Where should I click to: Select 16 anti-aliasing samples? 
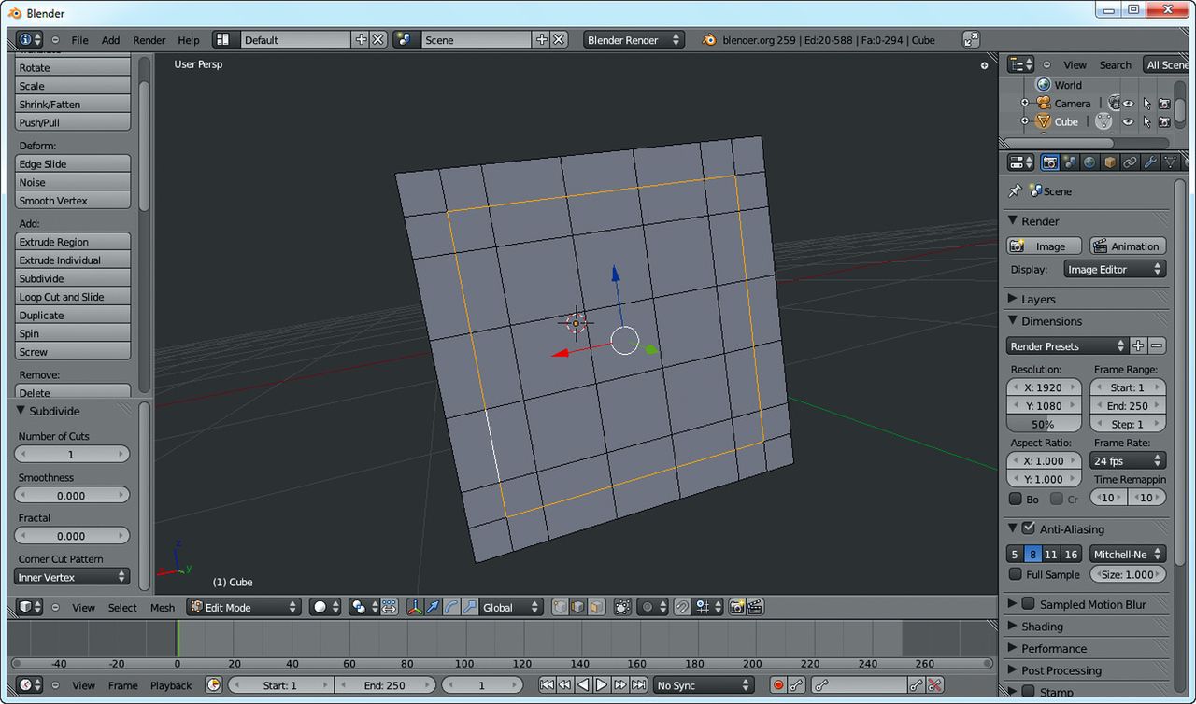tap(1072, 554)
